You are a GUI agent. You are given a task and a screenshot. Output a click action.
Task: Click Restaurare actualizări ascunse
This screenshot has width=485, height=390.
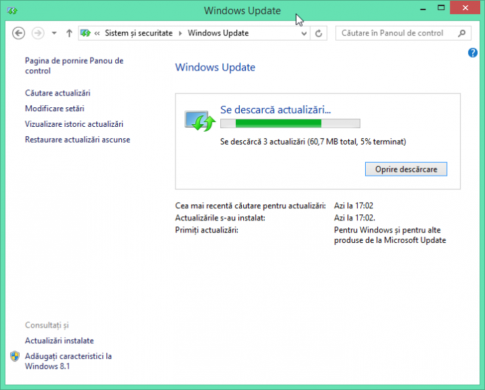(77, 140)
